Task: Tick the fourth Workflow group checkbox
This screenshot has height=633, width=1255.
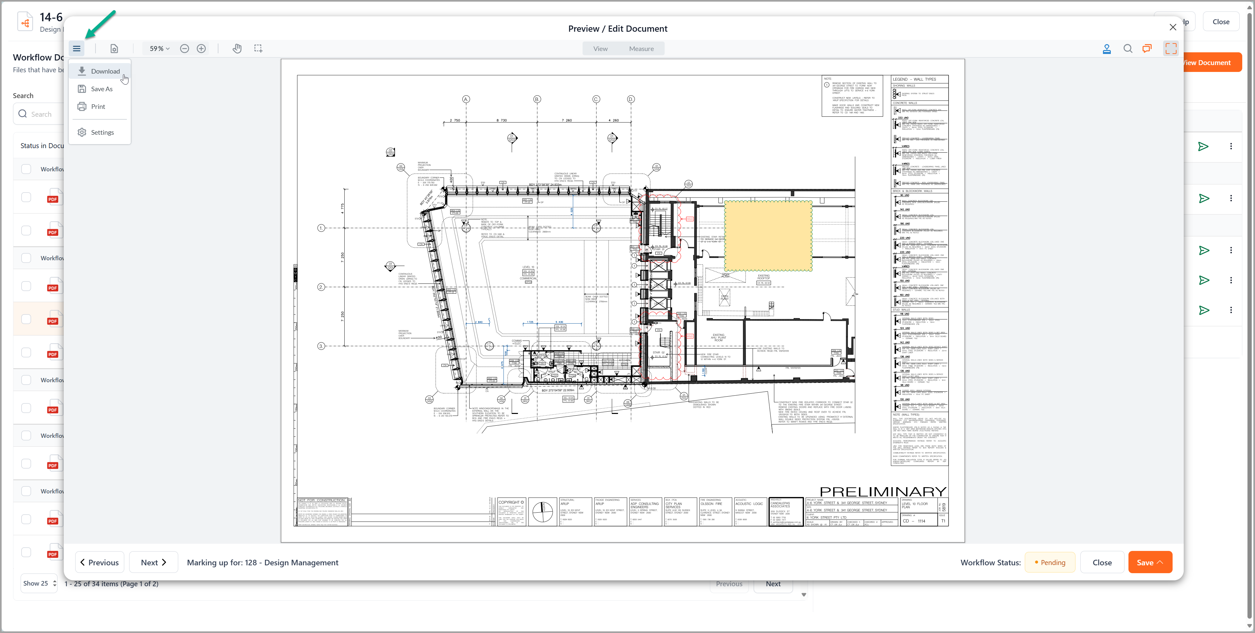Action: (x=26, y=436)
